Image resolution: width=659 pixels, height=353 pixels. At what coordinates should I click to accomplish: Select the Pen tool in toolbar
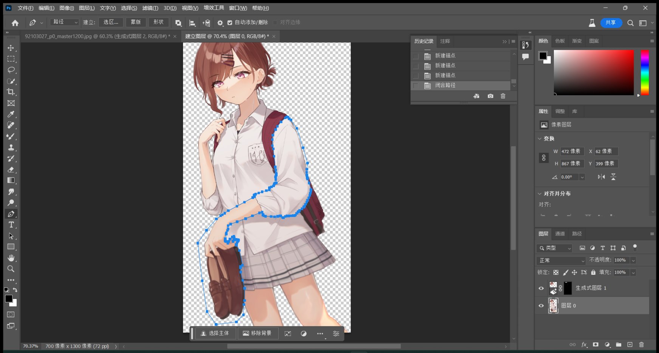(x=11, y=214)
